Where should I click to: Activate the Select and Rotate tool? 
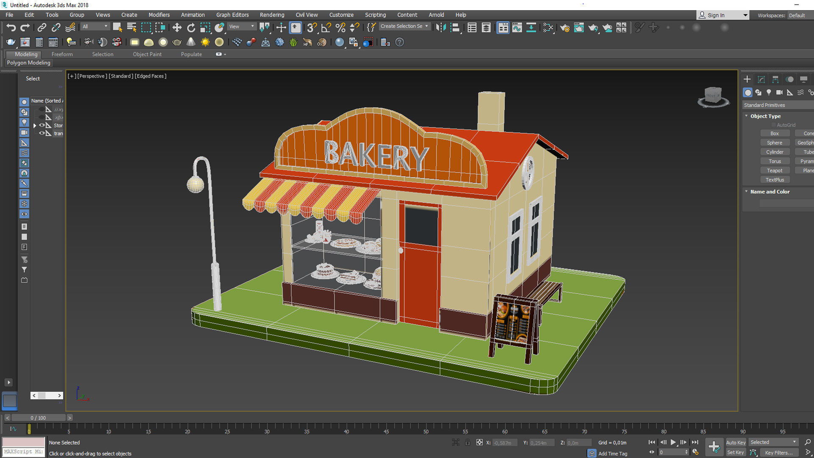191,28
